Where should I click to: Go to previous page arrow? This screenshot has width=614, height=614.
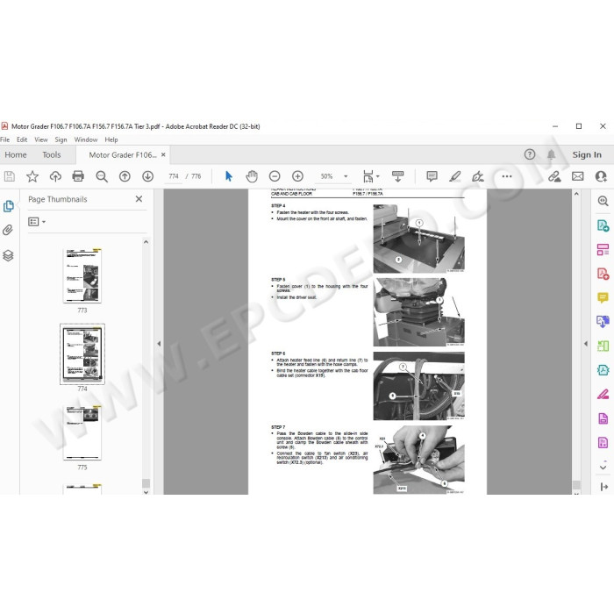pyautogui.click(x=125, y=176)
